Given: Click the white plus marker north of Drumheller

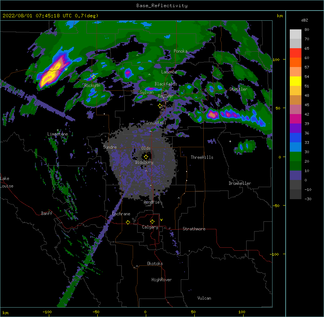Looking at the screenshot, I should coord(230,141).
